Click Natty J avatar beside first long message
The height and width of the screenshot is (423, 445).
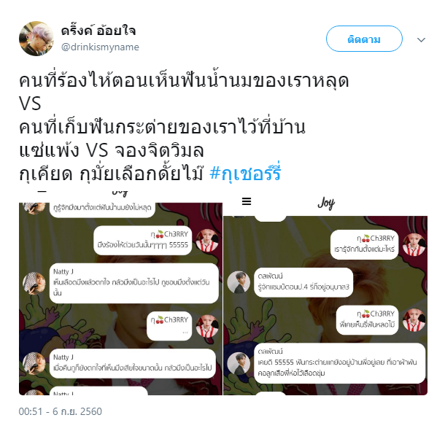tap(34, 283)
